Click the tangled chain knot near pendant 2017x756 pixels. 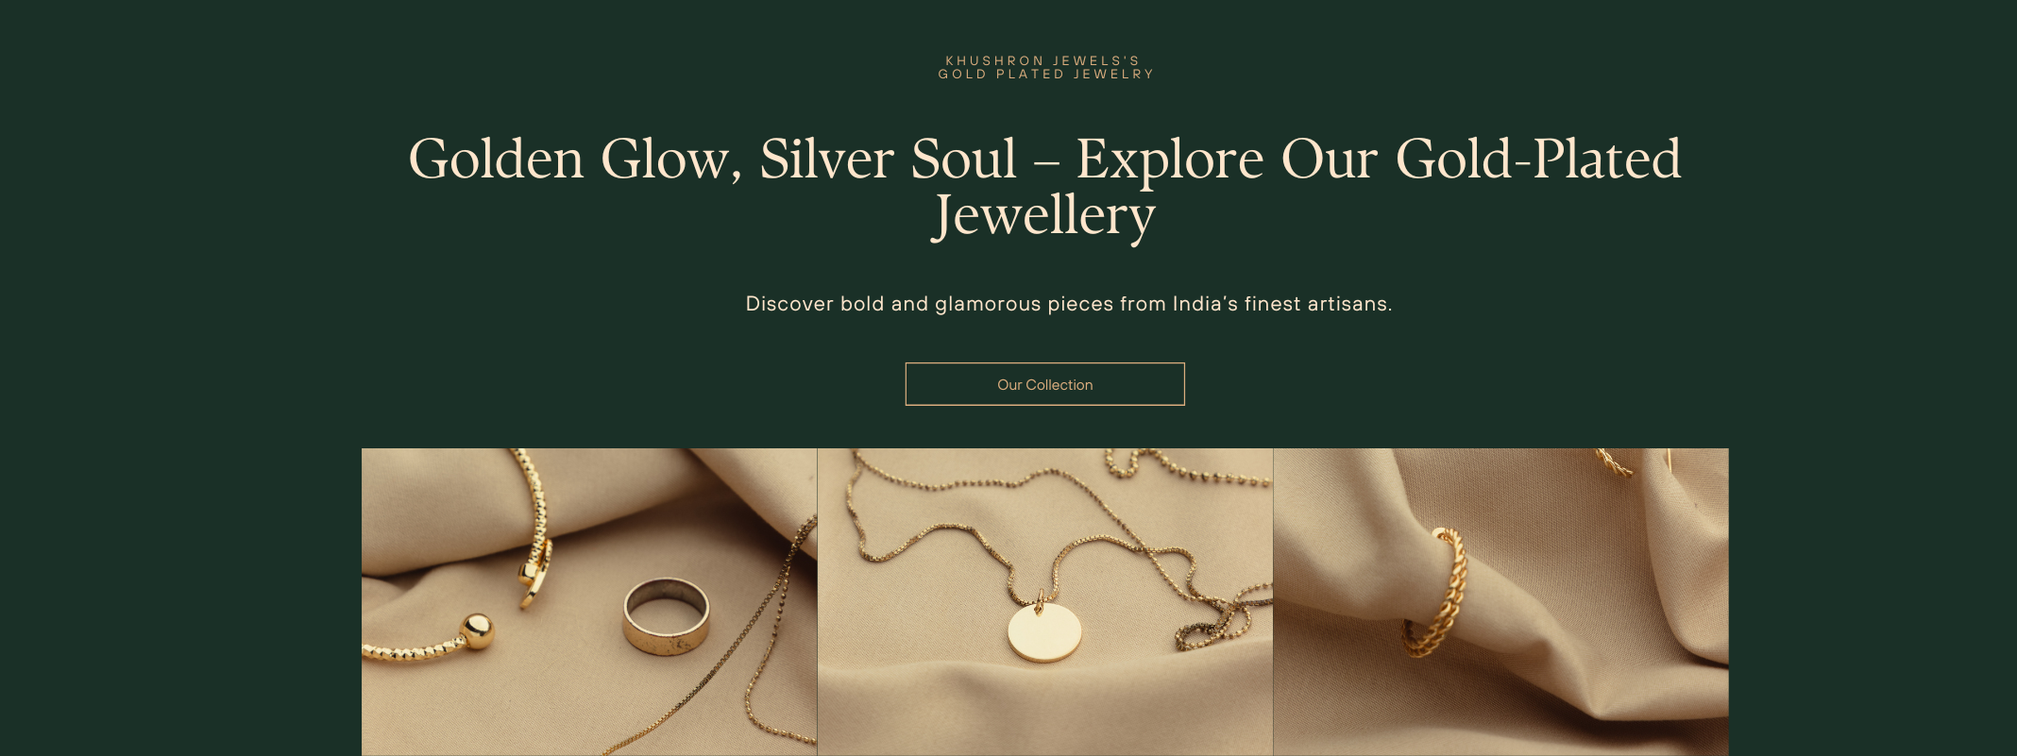tap(1218, 623)
